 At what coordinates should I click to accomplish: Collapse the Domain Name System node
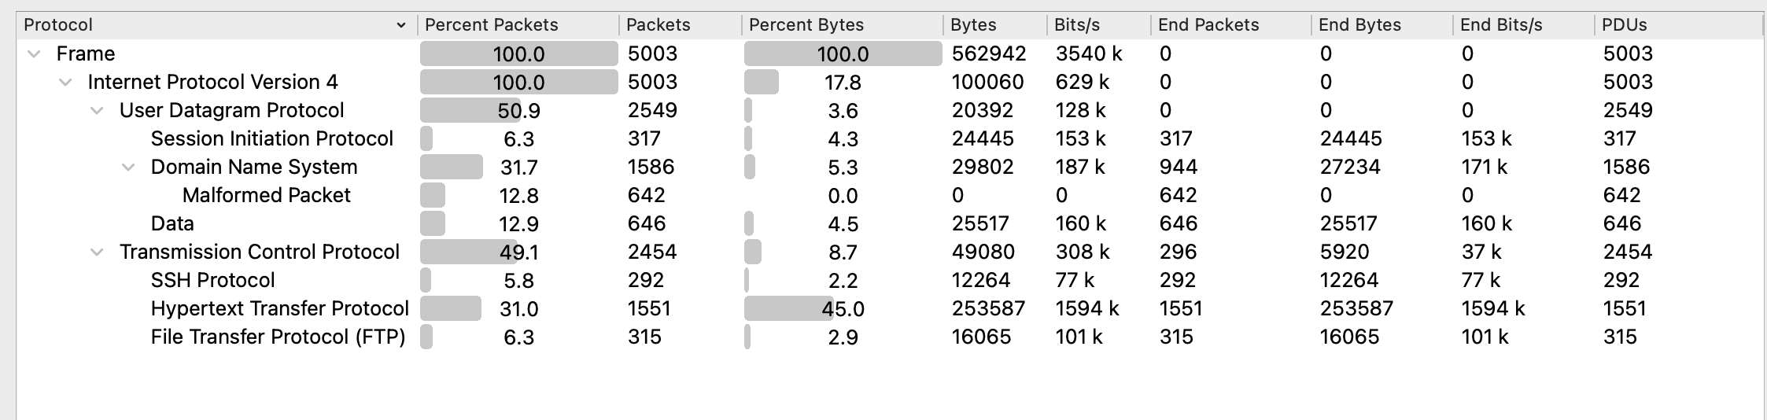[x=128, y=168]
